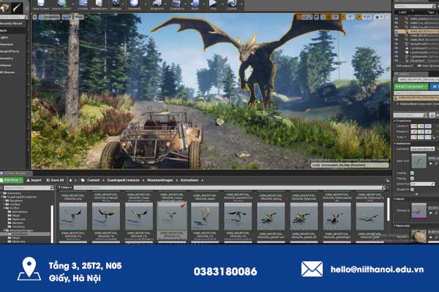Viewport: 439px width, 292px height.
Task: Click the Content breadcrumb root
Action: pyautogui.click(x=93, y=180)
